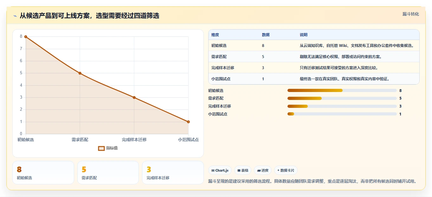Select the 表格 tag

(243, 170)
